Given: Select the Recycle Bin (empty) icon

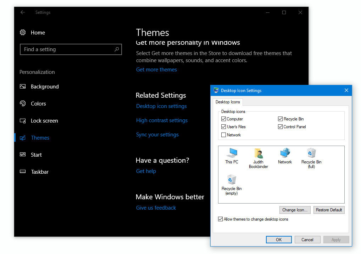Looking at the screenshot, I should 231,179.
